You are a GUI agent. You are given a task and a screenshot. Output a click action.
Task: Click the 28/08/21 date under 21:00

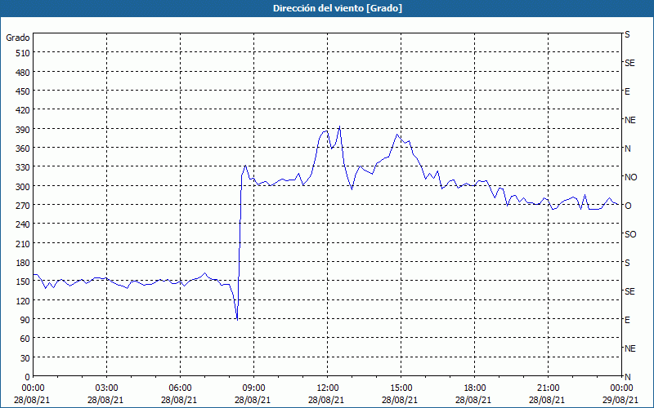tap(547, 400)
